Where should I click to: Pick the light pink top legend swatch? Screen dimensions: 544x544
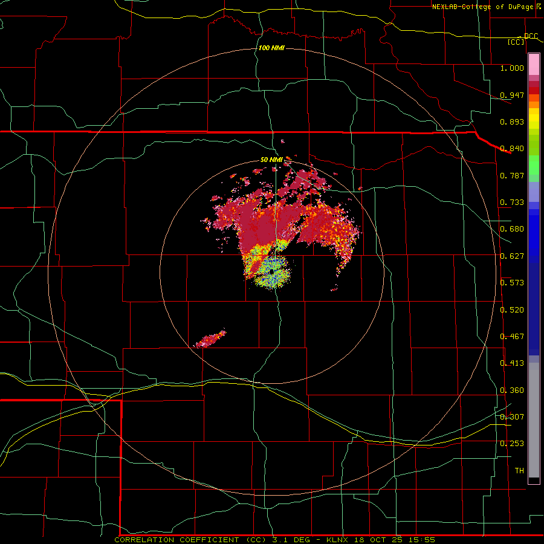(534, 64)
